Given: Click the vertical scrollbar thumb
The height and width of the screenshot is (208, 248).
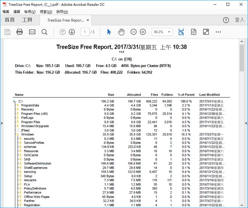Looking at the screenshot, I should point(242,58).
